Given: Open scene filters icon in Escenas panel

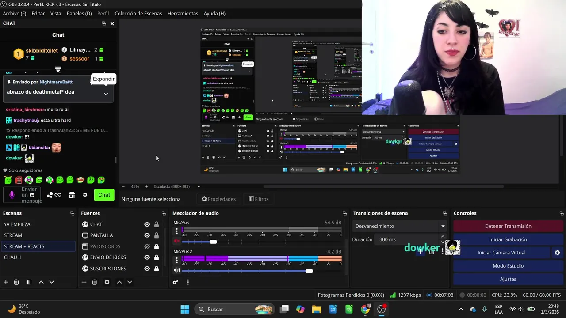Looking at the screenshot, I should click(x=29, y=282).
